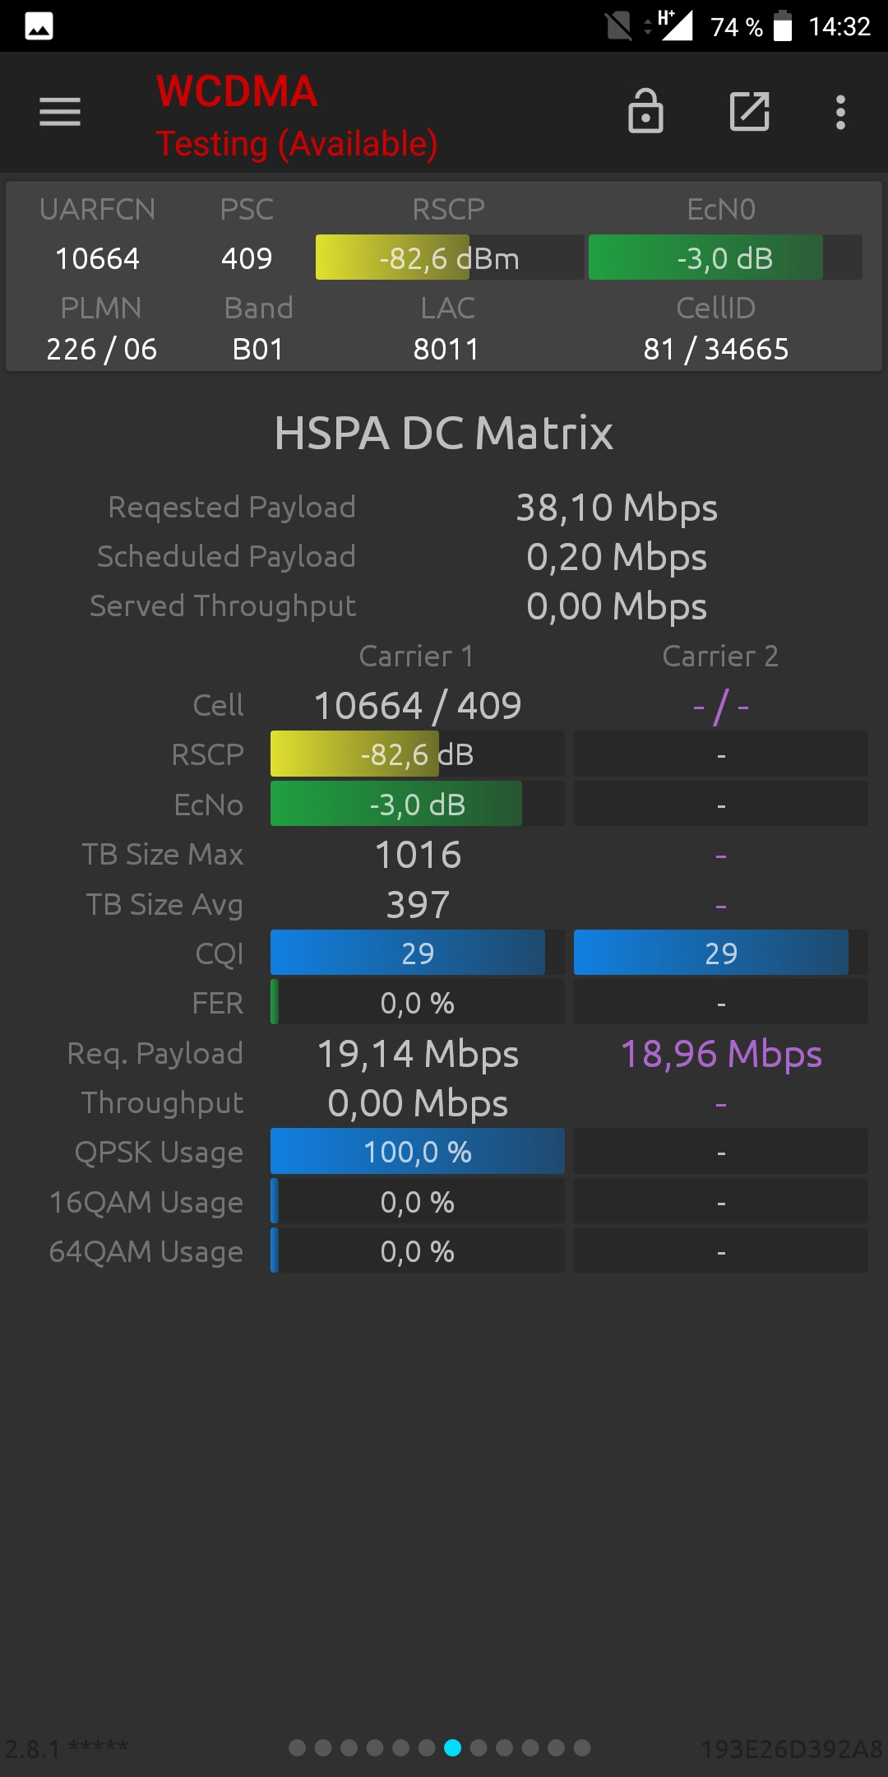This screenshot has width=888, height=1777.
Task: Select the highlighted seventh page indicator dot
Action: click(452, 1747)
